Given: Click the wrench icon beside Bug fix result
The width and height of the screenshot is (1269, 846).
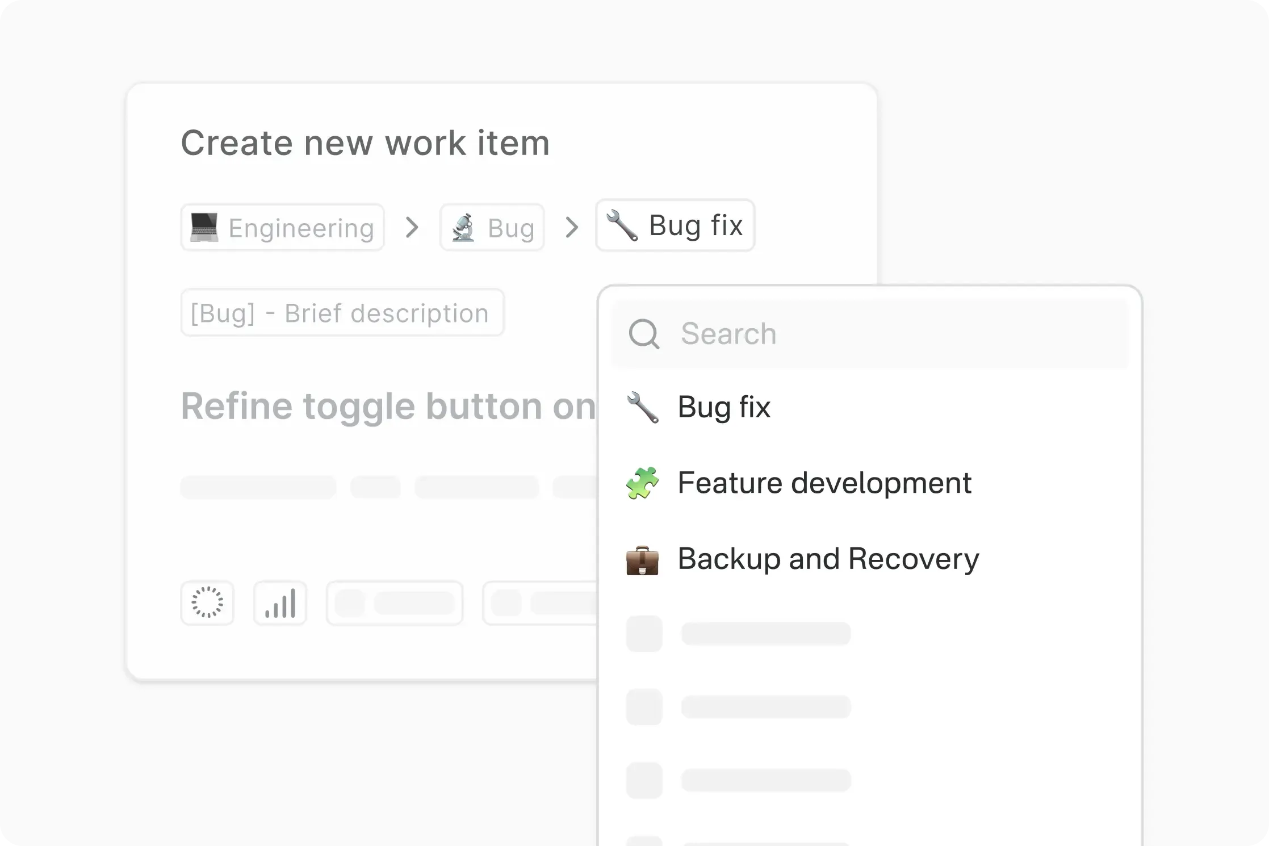Looking at the screenshot, I should [x=642, y=407].
